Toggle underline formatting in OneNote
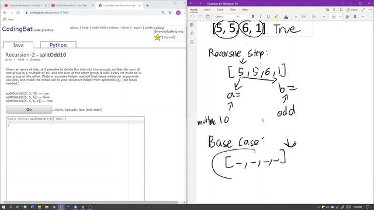 [x=268, y=16]
